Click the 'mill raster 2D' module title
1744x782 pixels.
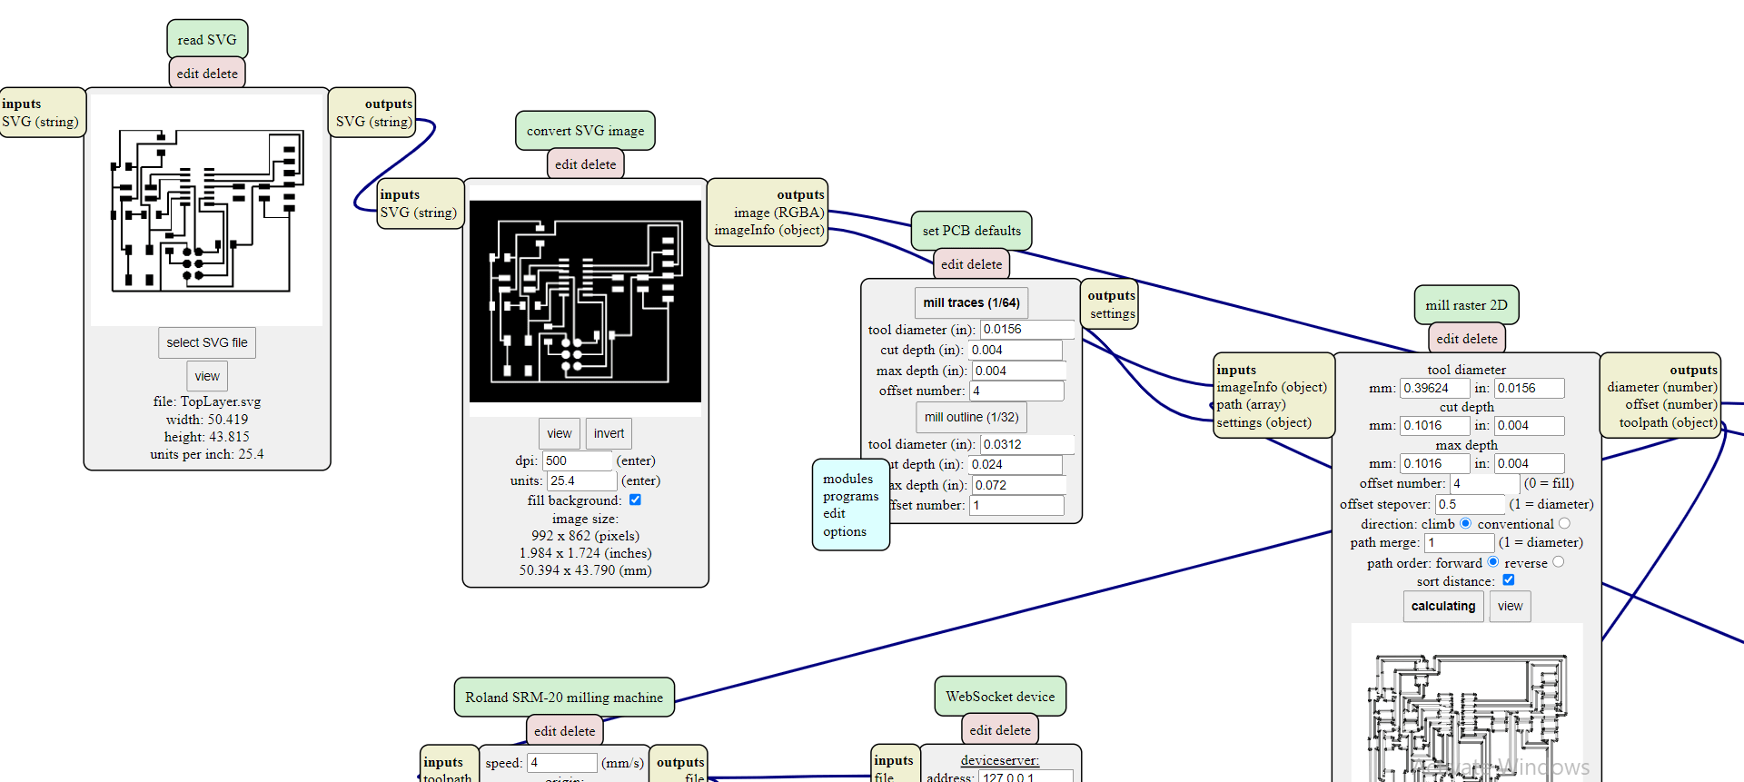1466,305
